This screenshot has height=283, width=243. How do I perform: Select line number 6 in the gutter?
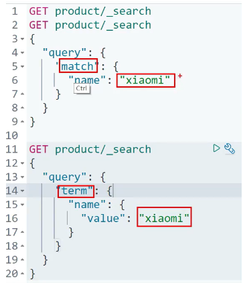pos(15,80)
